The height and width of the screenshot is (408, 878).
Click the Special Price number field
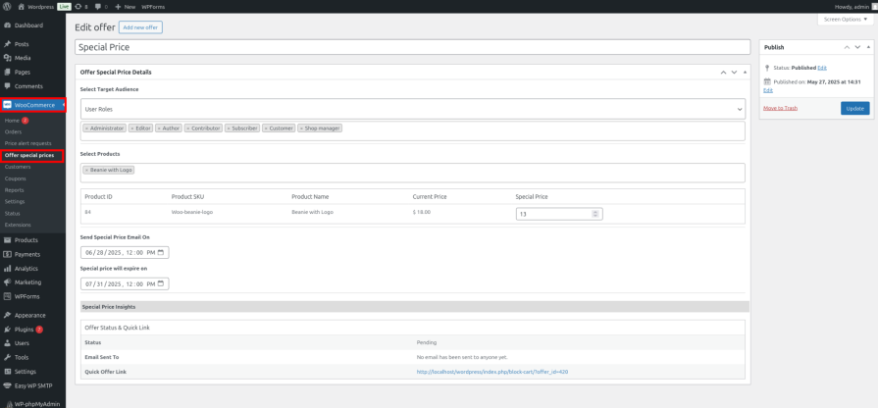tap(554, 214)
